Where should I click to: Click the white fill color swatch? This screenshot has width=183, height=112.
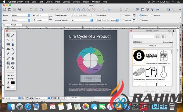point(13,87)
